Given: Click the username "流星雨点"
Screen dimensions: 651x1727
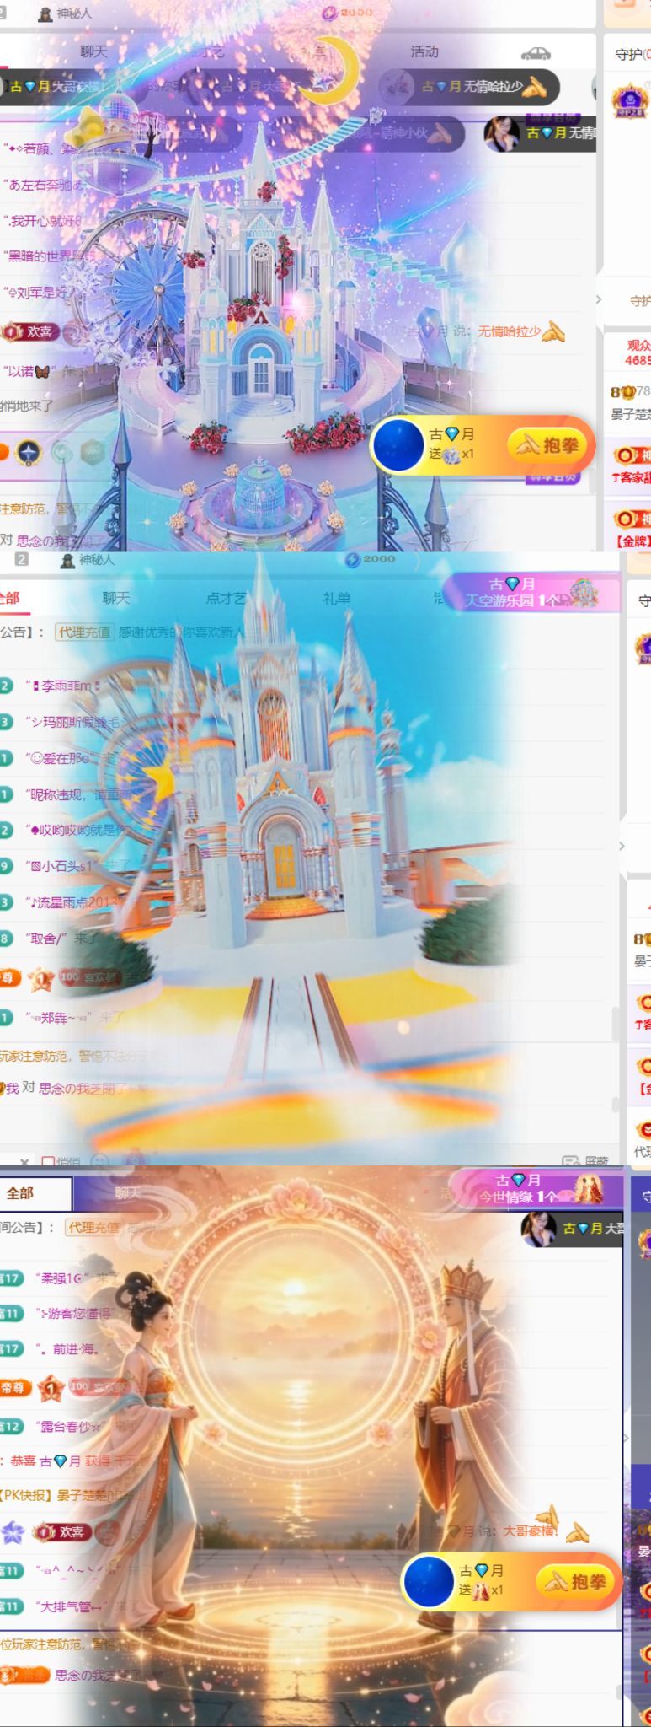Looking at the screenshot, I should click(x=73, y=902).
